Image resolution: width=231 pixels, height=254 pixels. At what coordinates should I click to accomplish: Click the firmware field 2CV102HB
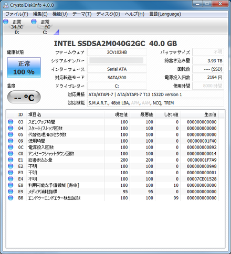coord(117,52)
